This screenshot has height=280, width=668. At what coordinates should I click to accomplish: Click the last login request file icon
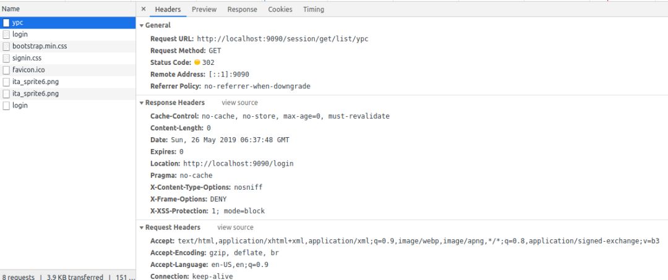click(x=6, y=106)
